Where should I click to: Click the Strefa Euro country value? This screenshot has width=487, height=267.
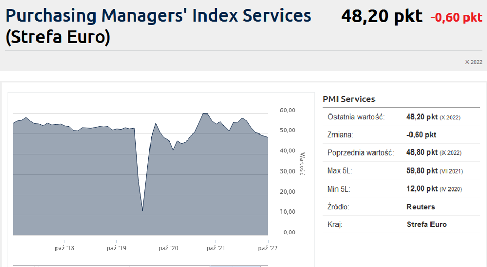pyautogui.click(x=427, y=224)
